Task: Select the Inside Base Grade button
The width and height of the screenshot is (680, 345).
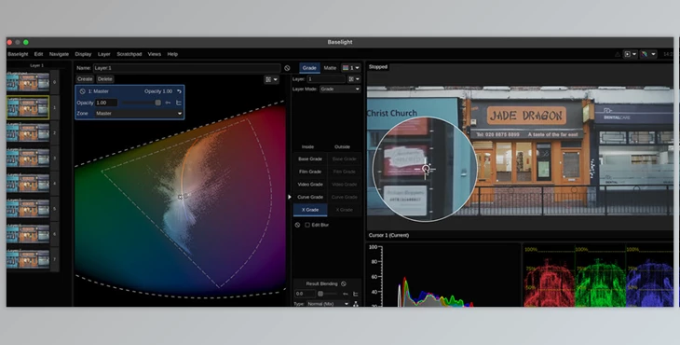Action: tap(310, 159)
